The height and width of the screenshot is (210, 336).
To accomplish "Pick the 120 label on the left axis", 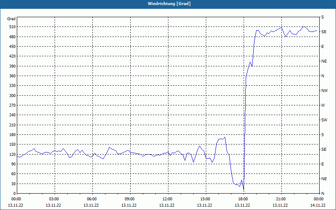I will 13,154.
